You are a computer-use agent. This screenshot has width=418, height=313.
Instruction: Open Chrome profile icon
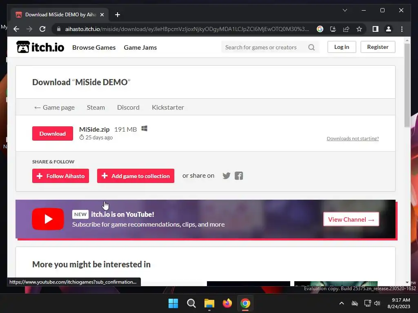point(389,29)
